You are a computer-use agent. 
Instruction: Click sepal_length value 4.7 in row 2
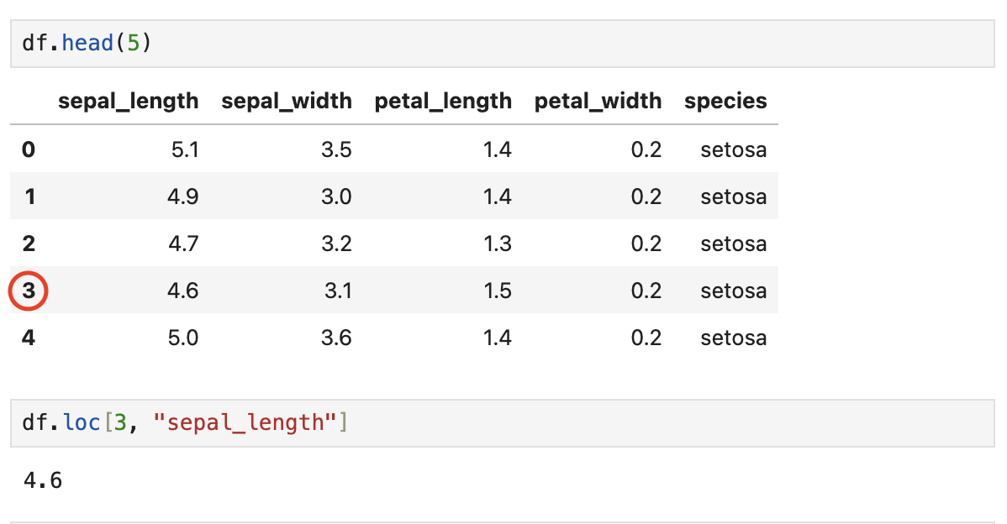point(184,244)
